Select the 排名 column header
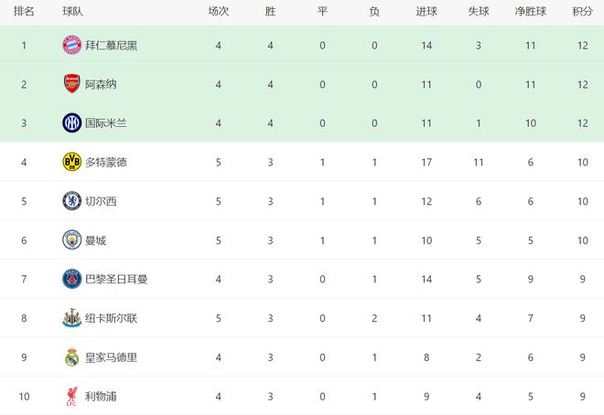The width and height of the screenshot is (604, 415). tap(25, 11)
